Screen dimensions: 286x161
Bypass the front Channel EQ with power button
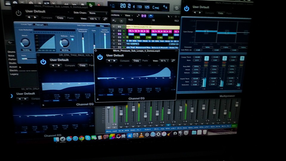click(100, 57)
